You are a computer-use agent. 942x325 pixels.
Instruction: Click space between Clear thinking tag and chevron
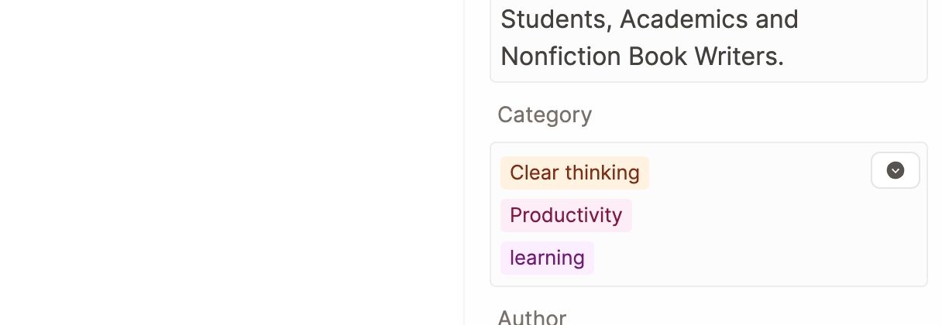click(x=759, y=173)
